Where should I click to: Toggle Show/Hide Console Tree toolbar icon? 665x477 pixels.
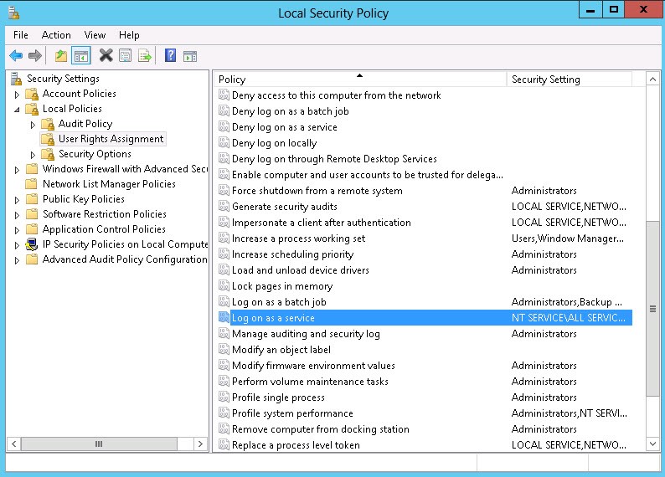pos(81,56)
